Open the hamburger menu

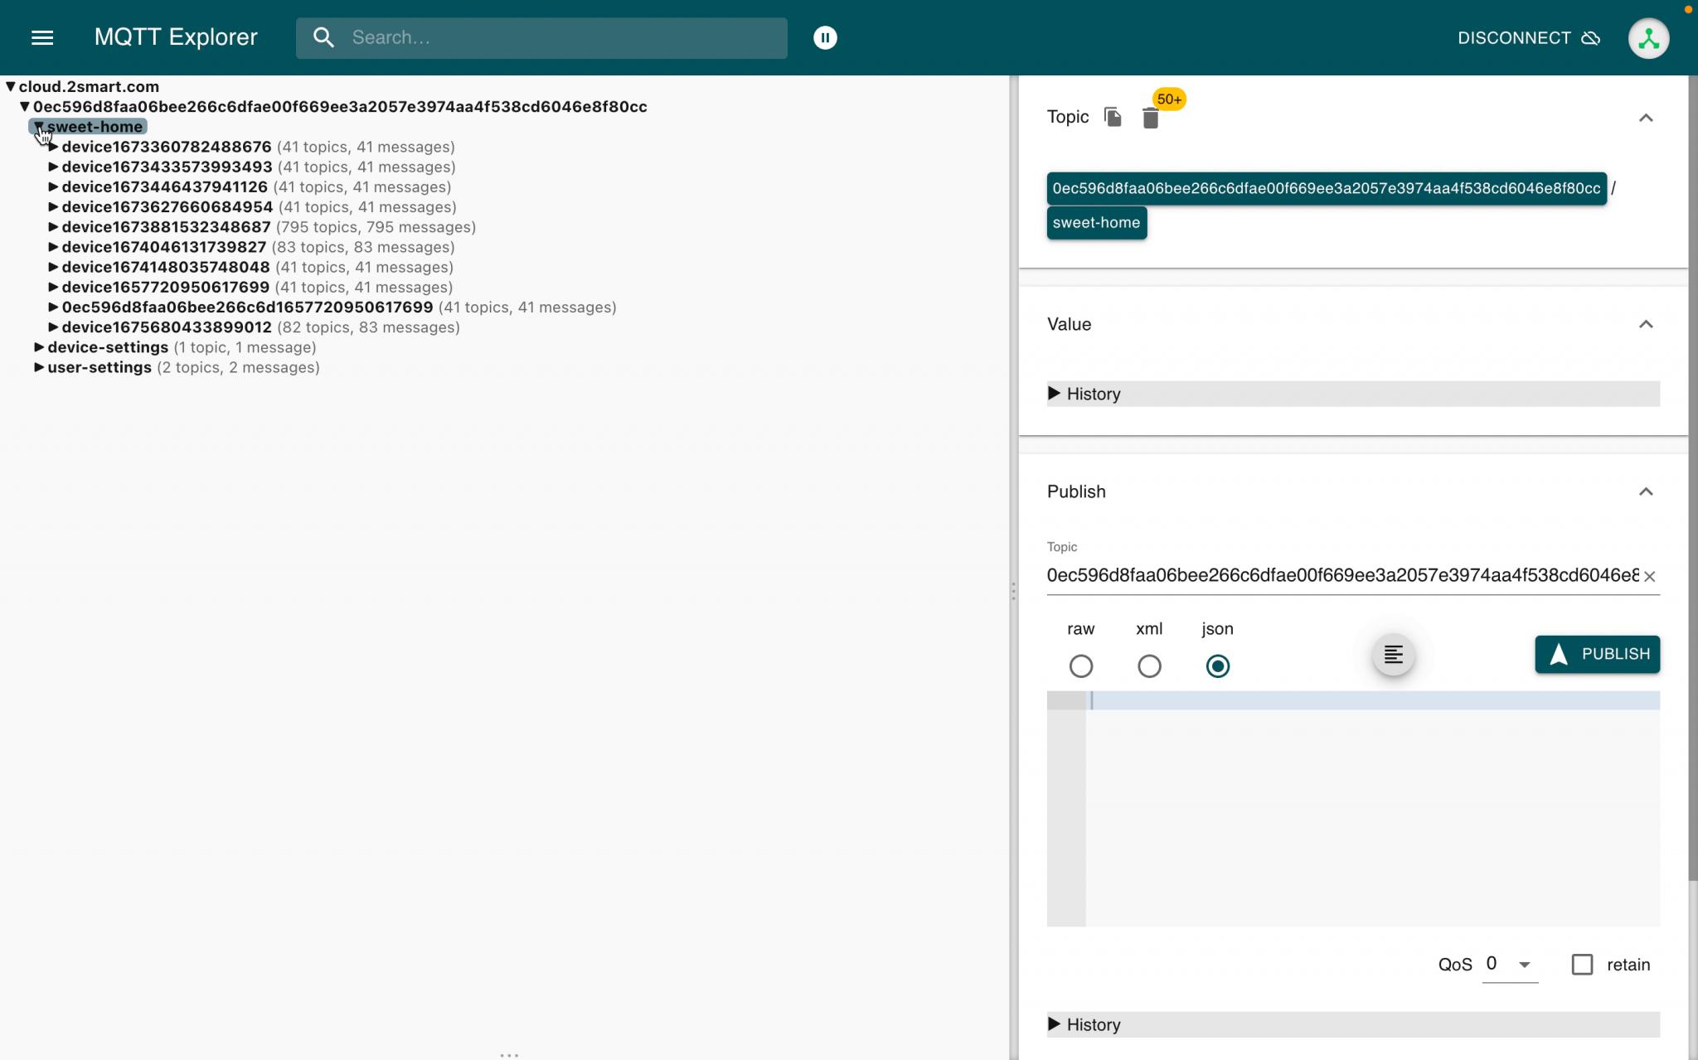(x=42, y=37)
